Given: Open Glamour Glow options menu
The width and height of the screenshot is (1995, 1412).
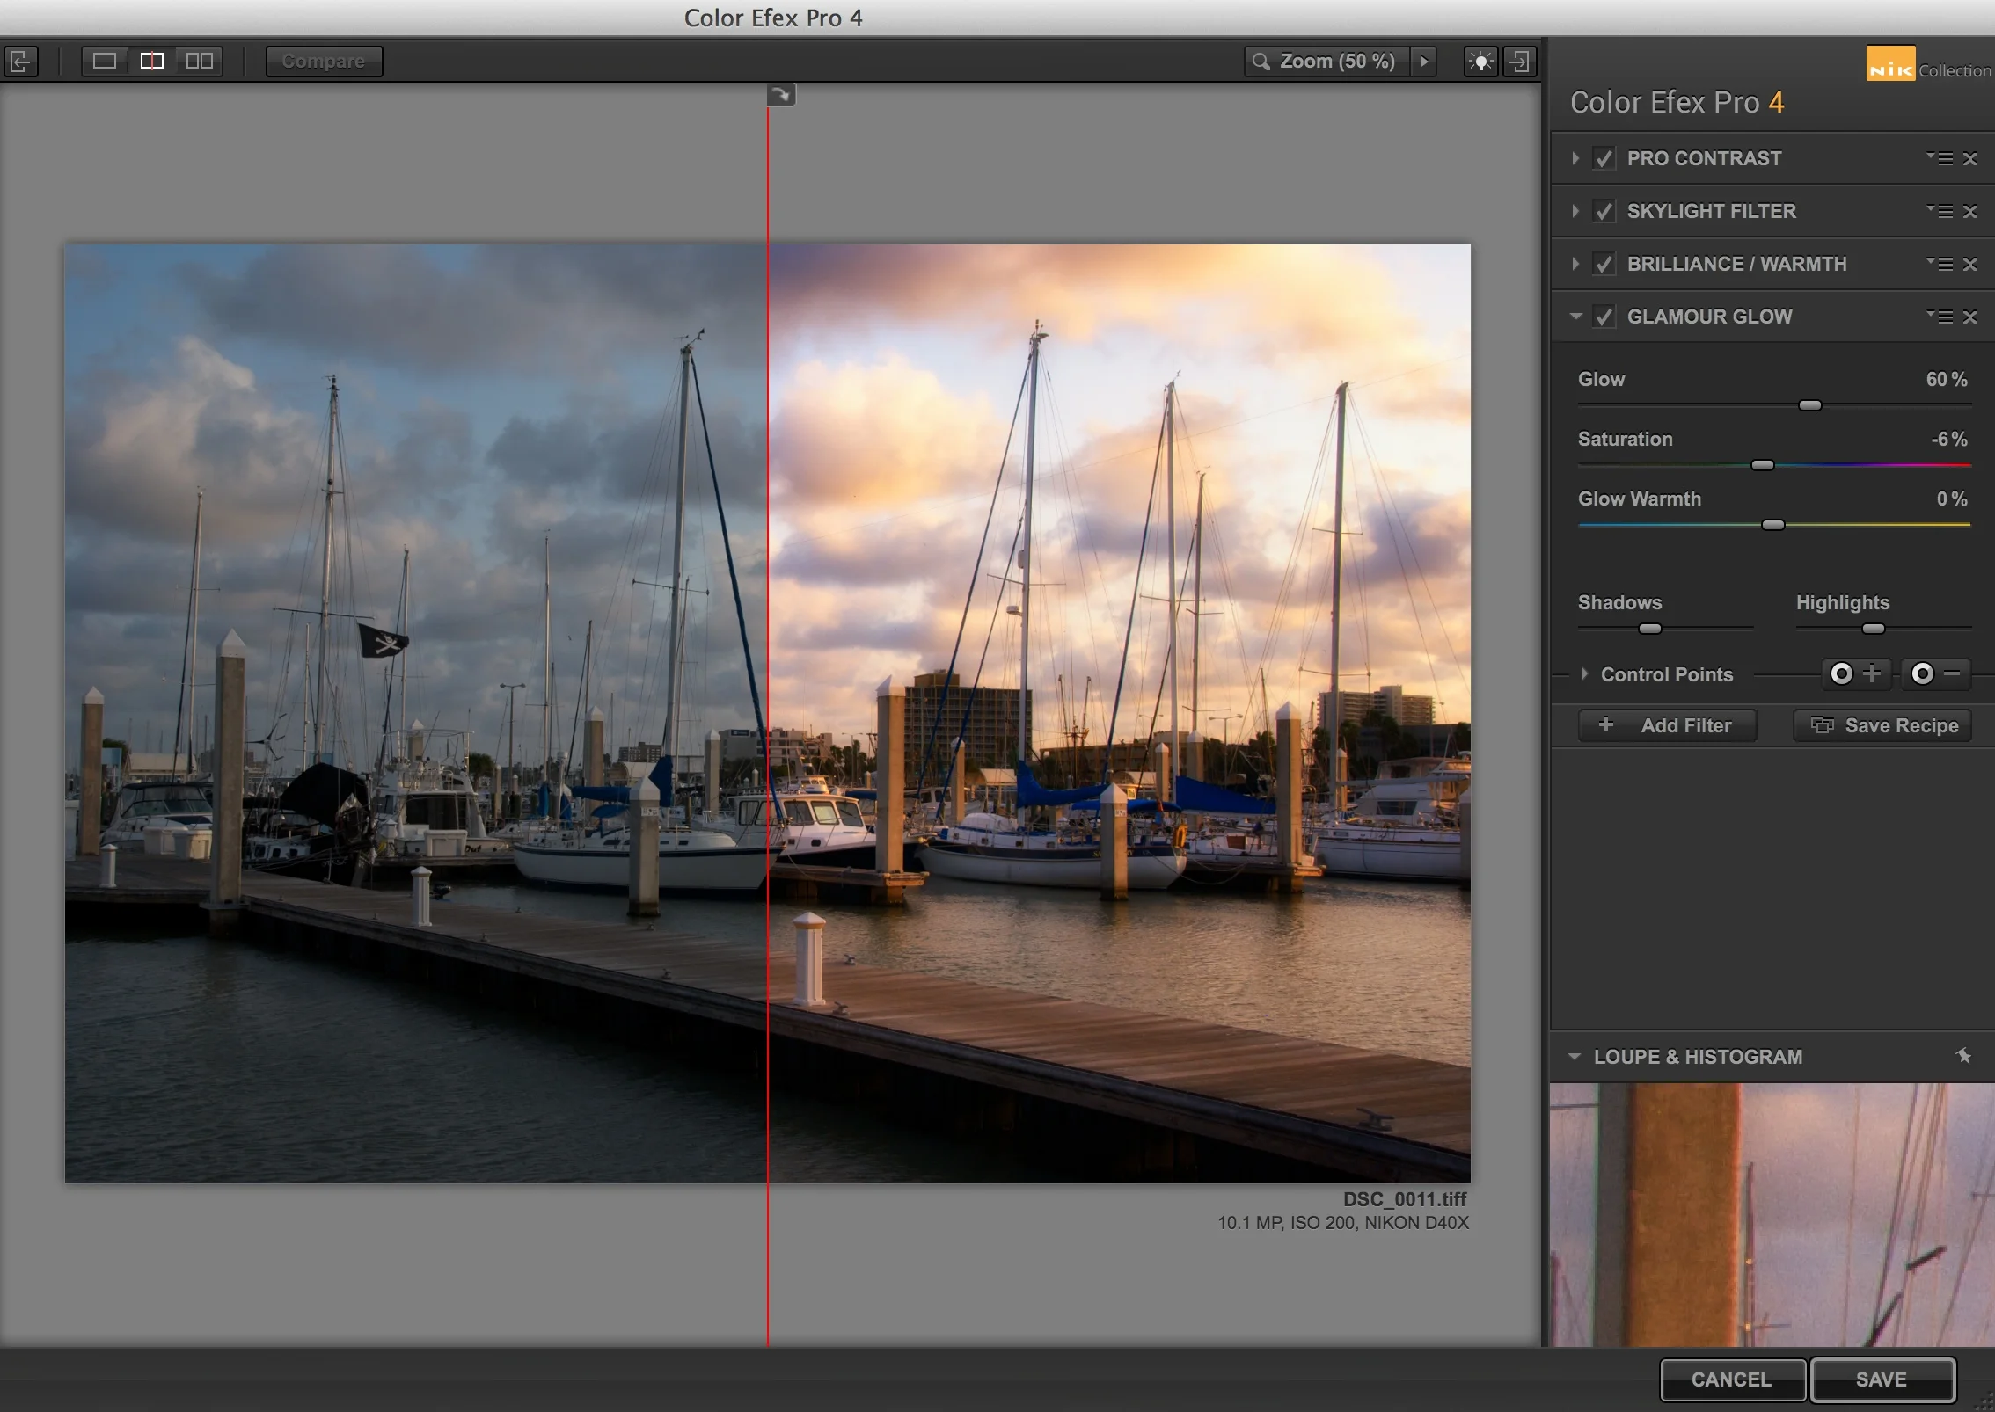Looking at the screenshot, I should pyautogui.click(x=1940, y=317).
